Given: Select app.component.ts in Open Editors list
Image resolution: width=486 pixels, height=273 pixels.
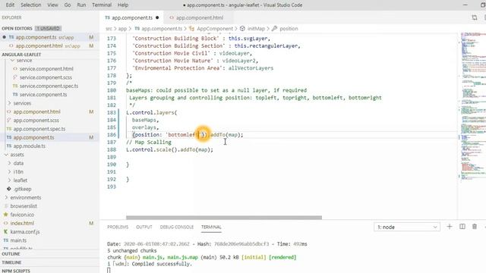Looking at the screenshot, I should 49,37.
